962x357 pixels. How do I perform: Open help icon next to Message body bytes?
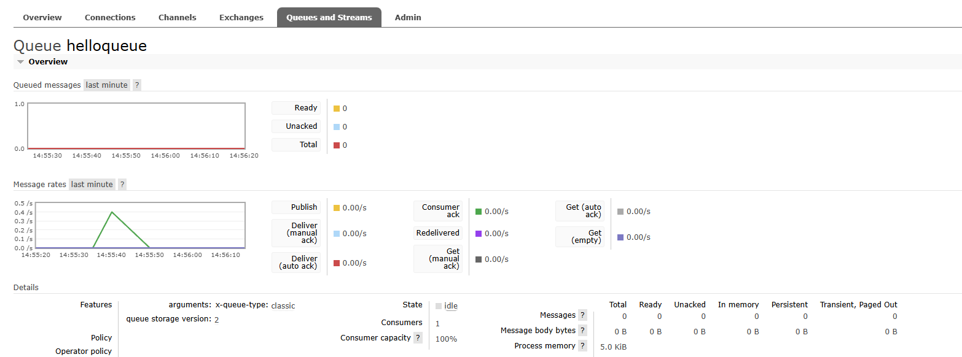click(582, 331)
